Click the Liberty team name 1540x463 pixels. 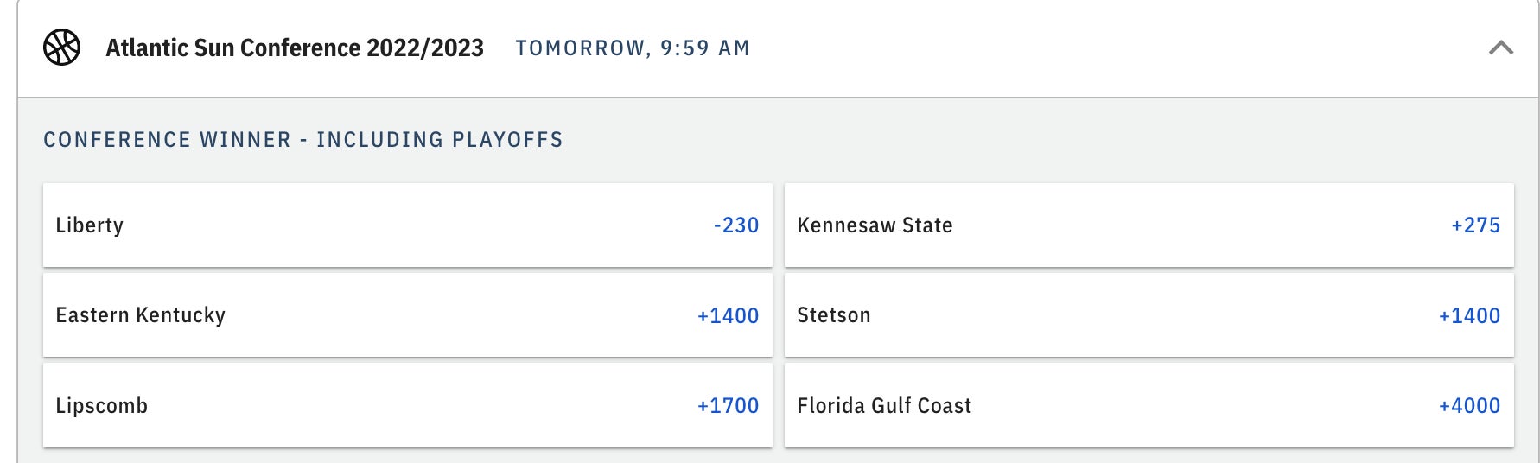(90, 225)
